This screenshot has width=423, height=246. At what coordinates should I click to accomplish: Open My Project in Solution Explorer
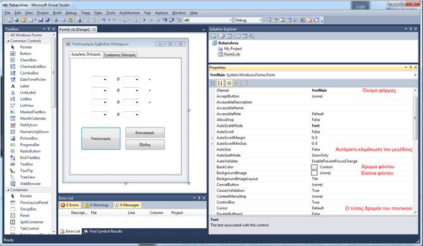click(x=230, y=49)
